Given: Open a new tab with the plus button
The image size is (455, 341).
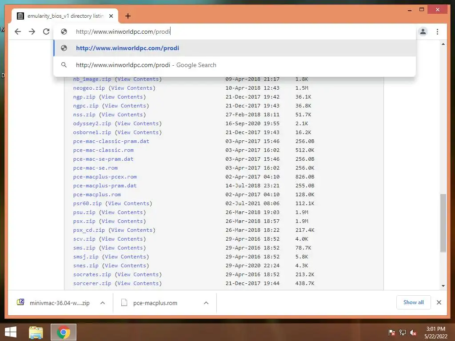Looking at the screenshot, I should (x=128, y=16).
